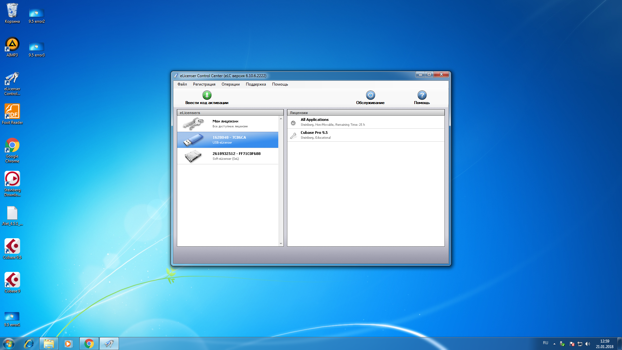Click the RU language indicator
Image resolution: width=622 pixels, height=350 pixels.
pos(546,343)
